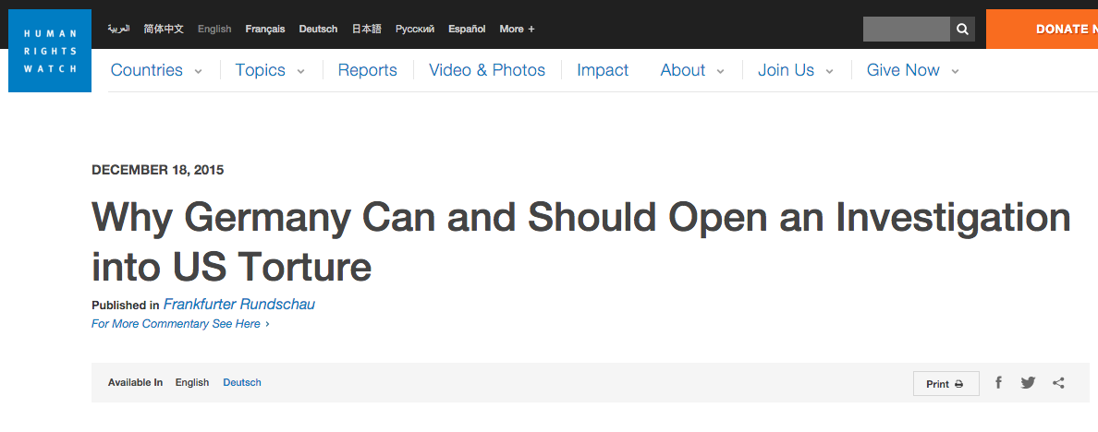1098x432 pixels.
Task: Print this article
Action: pos(945,384)
